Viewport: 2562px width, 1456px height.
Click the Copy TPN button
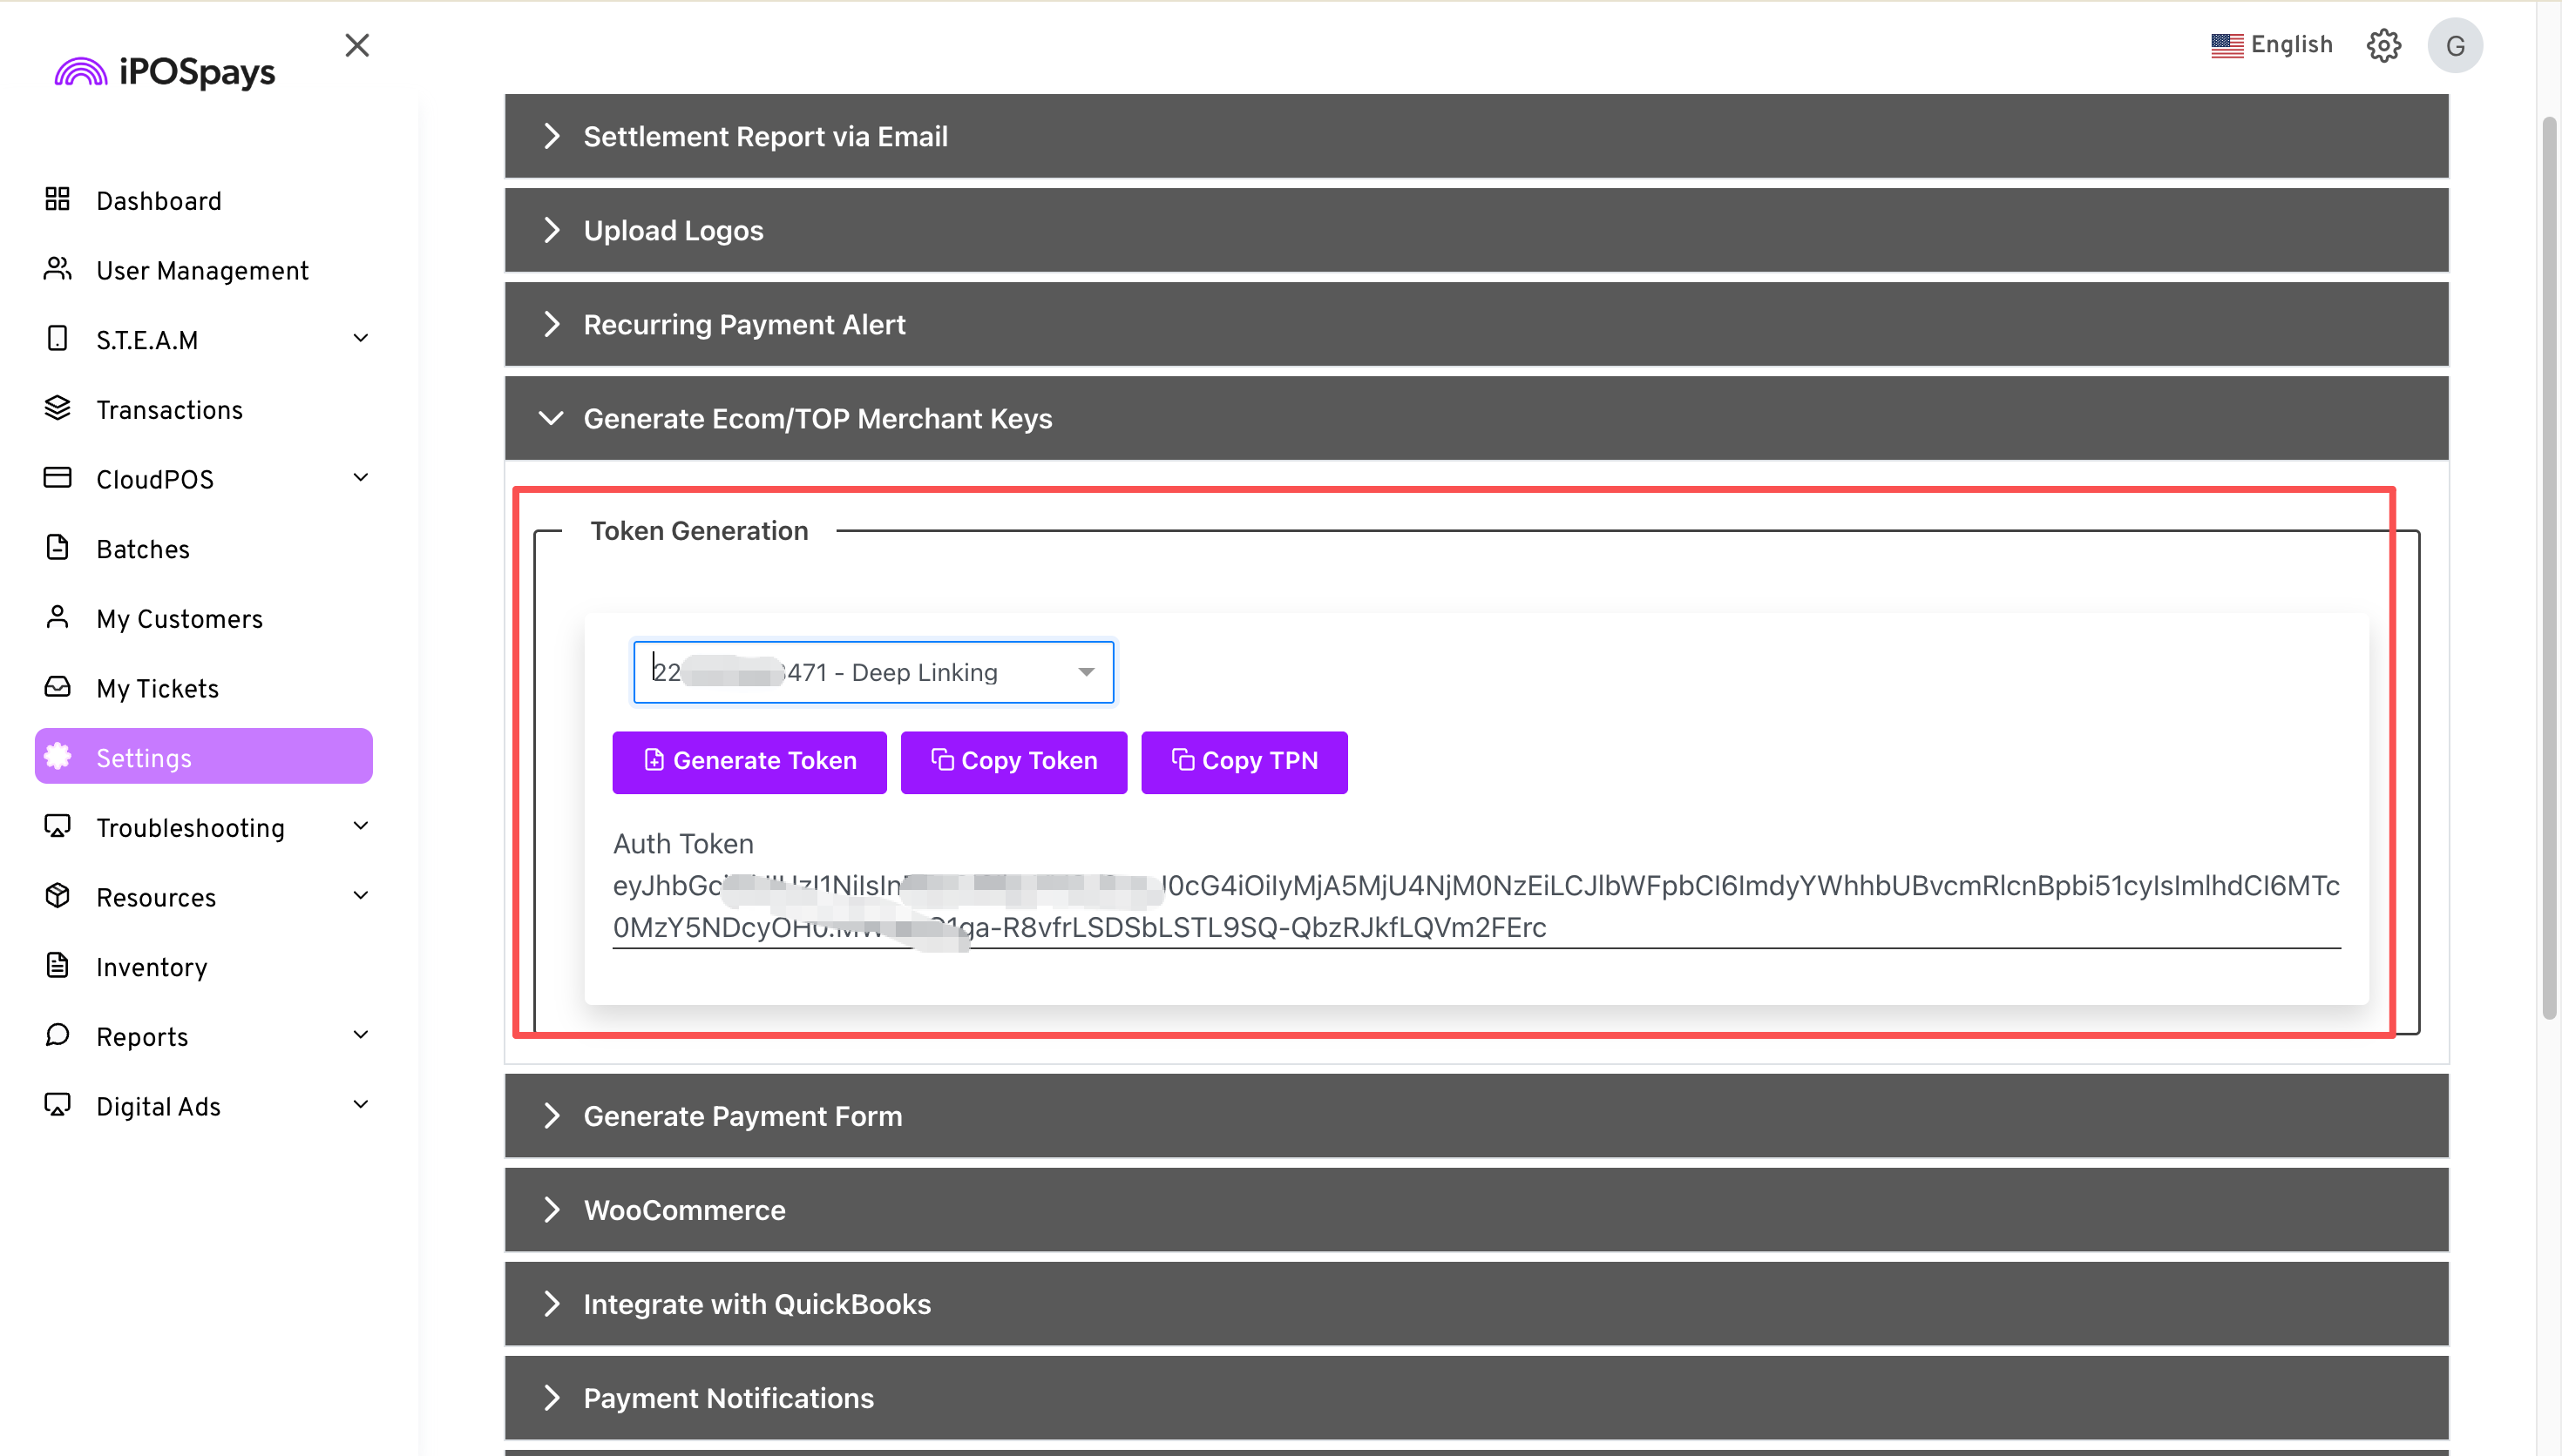[x=1244, y=761]
